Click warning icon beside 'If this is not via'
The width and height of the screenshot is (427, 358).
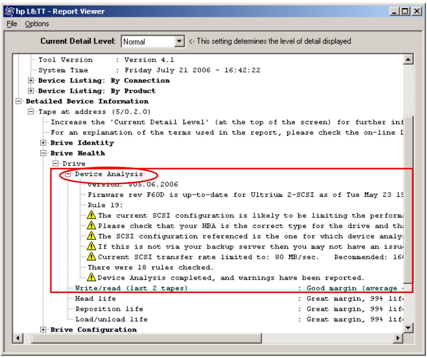(91, 246)
